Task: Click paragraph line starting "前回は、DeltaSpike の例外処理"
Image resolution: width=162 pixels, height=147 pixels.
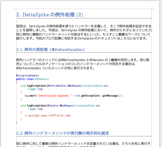Action: click(x=84, y=26)
